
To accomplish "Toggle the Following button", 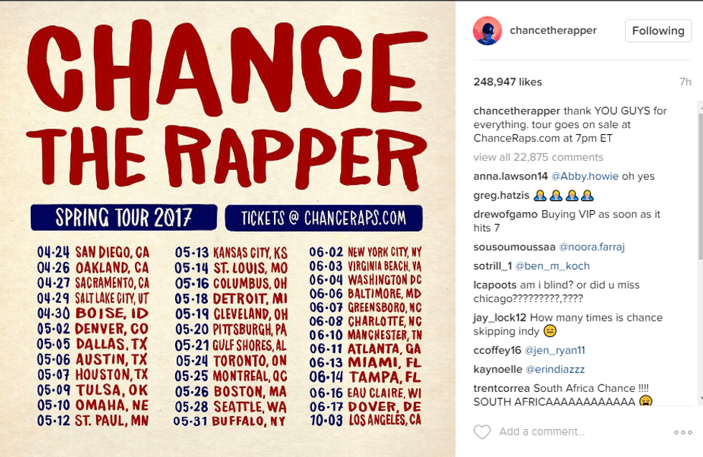I will pyautogui.click(x=658, y=31).
